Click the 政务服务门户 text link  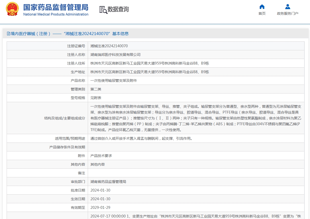pos(288,13)
